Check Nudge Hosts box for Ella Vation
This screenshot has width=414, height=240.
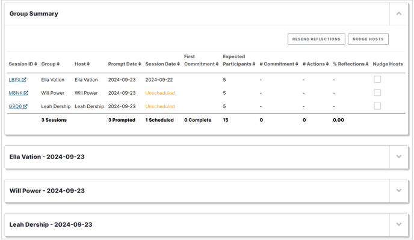377,79
